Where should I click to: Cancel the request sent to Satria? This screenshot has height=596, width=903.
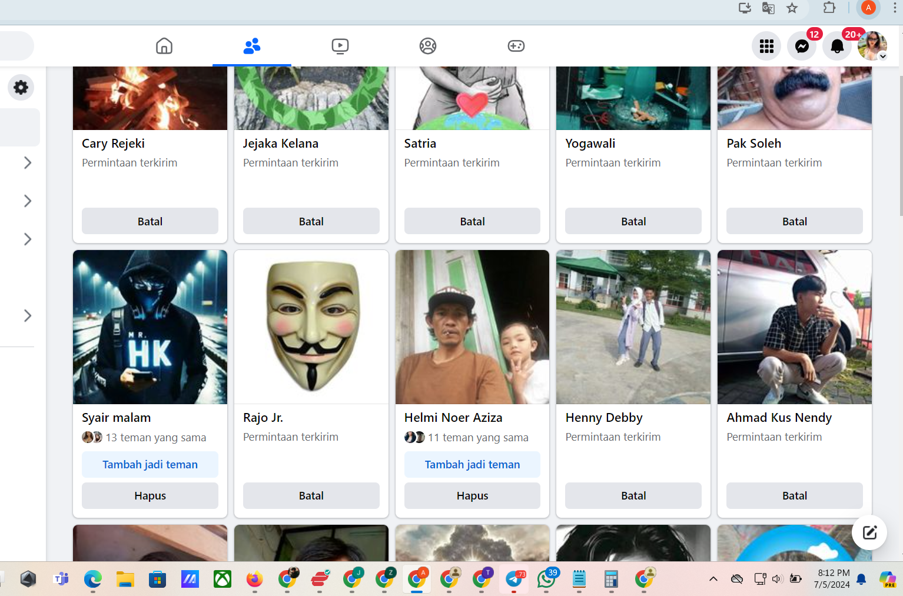(472, 221)
